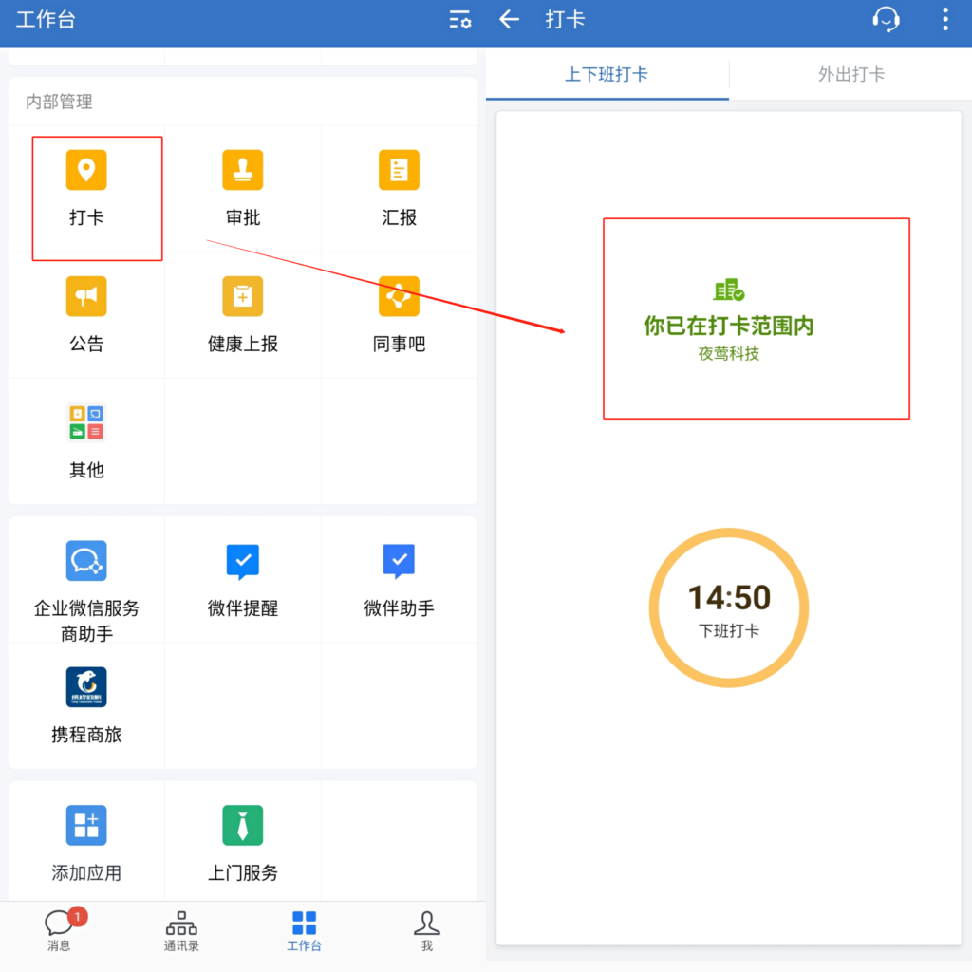Open the 公告 announcement icon
The image size is (972, 972).
tap(86, 297)
